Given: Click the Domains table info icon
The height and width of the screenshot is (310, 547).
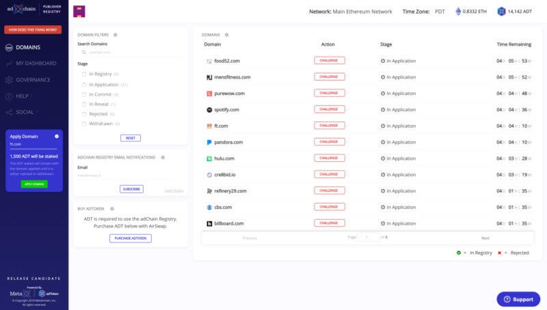Looking at the screenshot, I should tap(227, 35).
